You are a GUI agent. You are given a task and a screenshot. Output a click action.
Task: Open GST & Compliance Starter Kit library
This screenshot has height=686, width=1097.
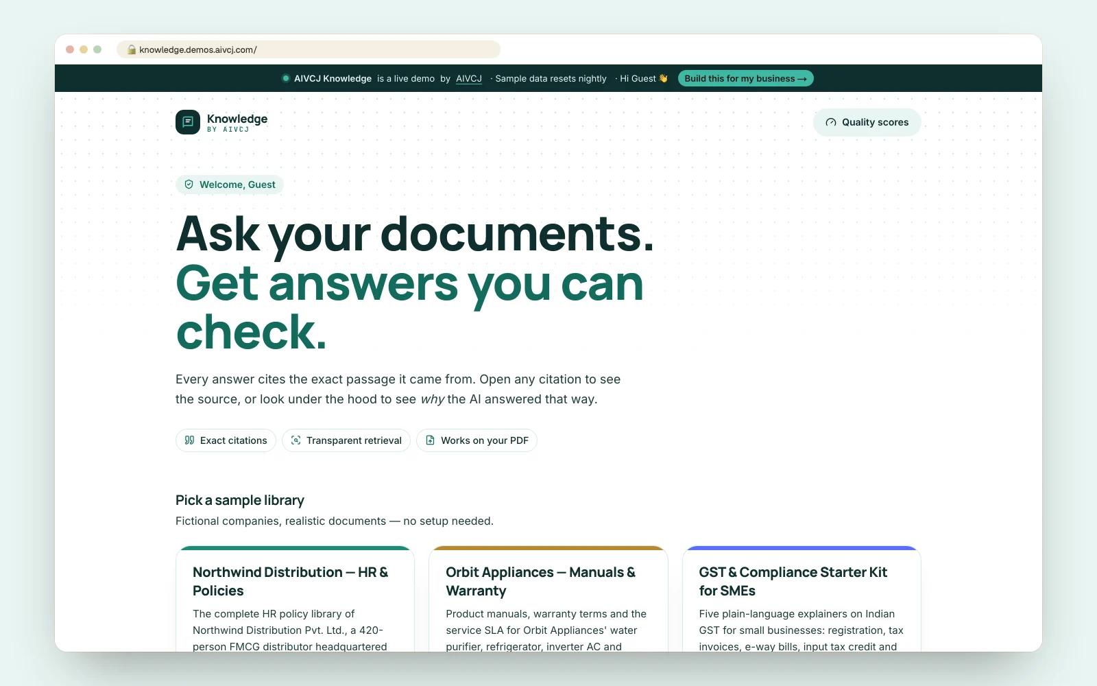coord(801,599)
